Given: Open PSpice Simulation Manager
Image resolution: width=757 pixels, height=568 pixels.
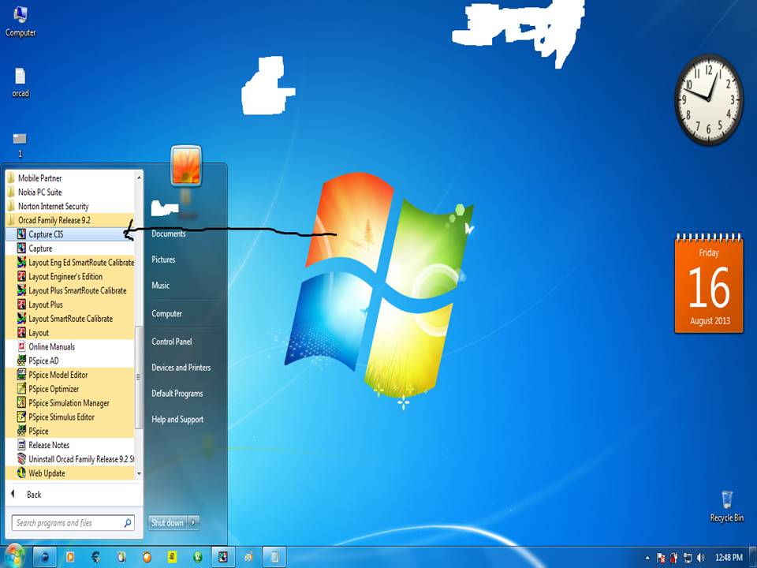Looking at the screenshot, I should point(70,402).
